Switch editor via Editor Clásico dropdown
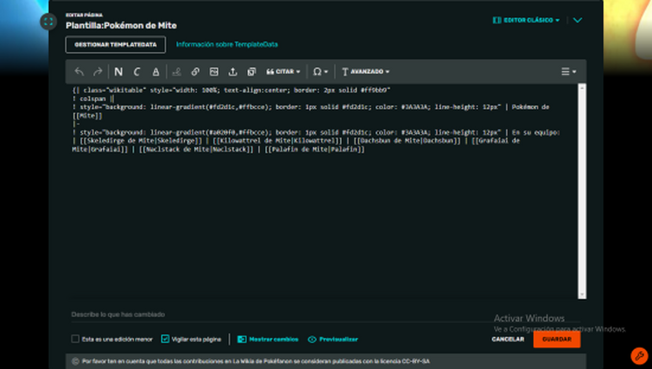Viewport: 652px width, 369px height. click(526, 20)
